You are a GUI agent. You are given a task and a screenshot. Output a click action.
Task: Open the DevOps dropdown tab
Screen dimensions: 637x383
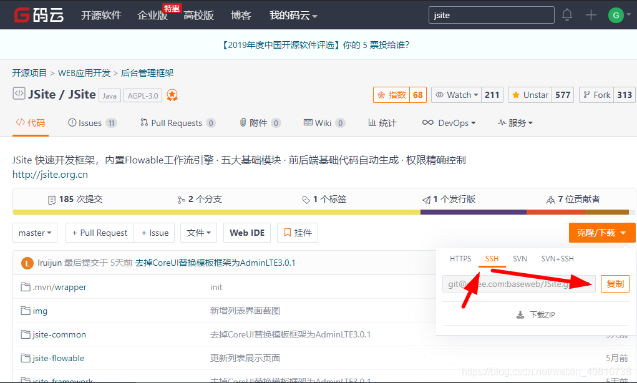(449, 123)
